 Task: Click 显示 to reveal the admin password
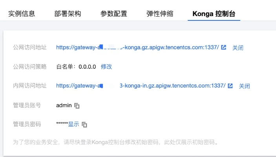[73, 124]
